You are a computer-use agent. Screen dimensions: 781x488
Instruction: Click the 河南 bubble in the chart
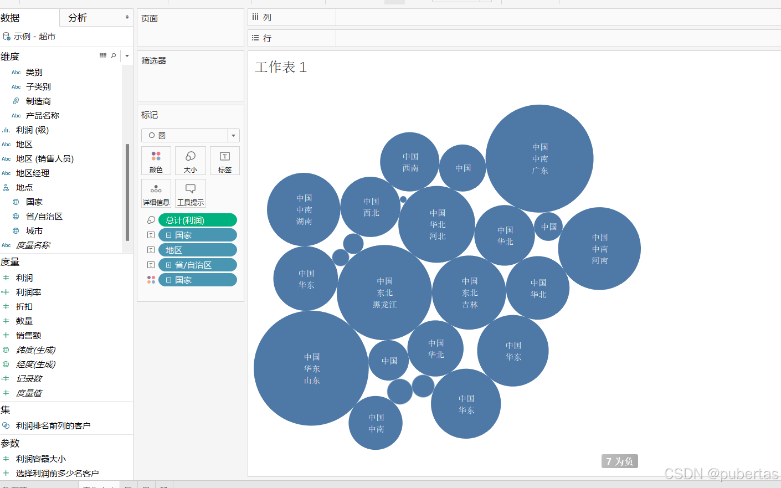click(599, 249)
